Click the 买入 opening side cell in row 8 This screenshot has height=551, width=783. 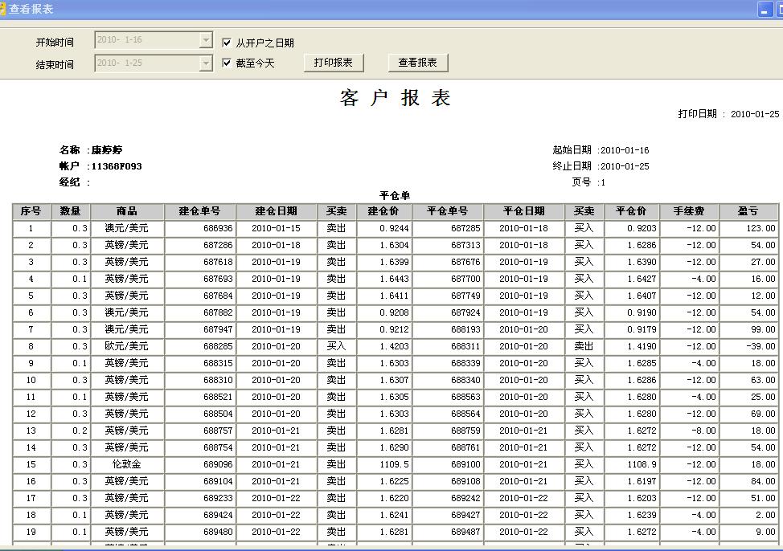(336, 346)
